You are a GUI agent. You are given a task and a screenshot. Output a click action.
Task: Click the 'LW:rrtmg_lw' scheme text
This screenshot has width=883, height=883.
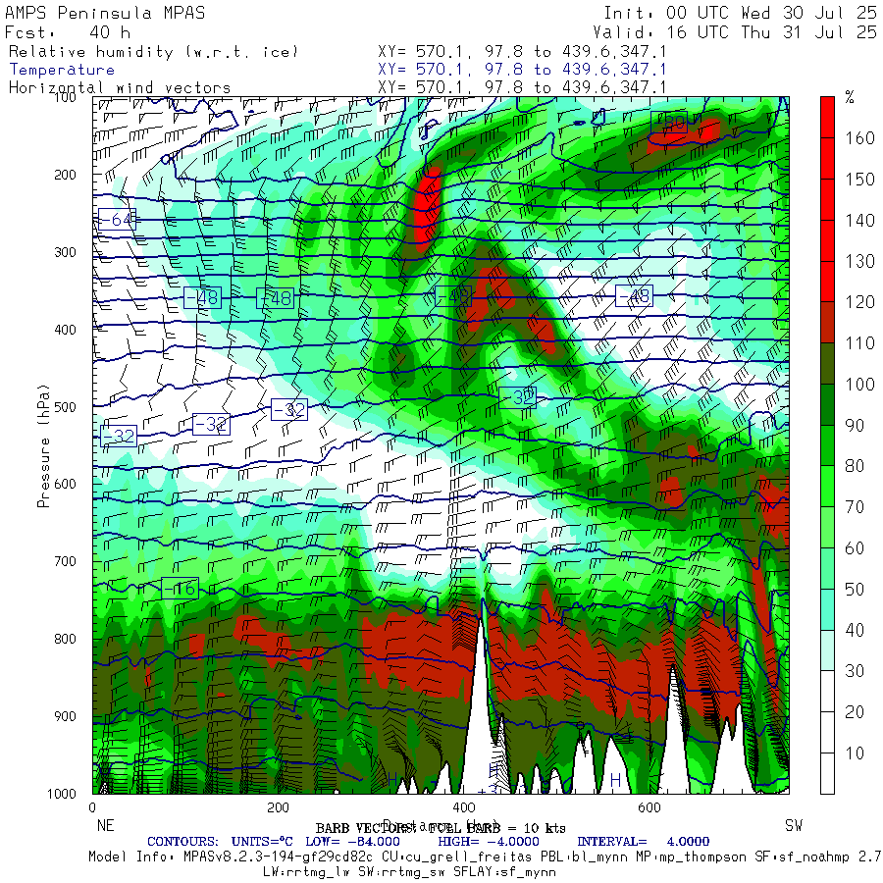307,872
